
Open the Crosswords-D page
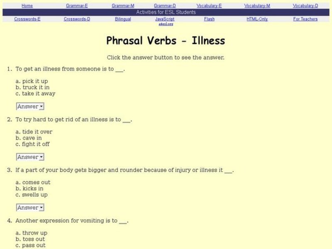pos(76,19)
